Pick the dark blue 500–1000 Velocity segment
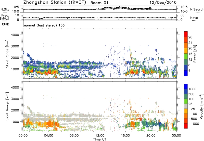204x141 pixels. pyautogui.click(x=186, y=92)
